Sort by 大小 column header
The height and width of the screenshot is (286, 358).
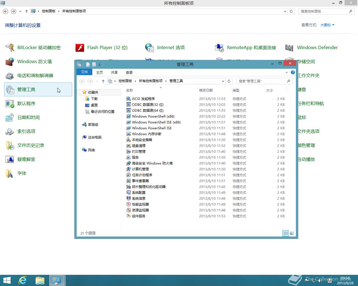(275, 90)
